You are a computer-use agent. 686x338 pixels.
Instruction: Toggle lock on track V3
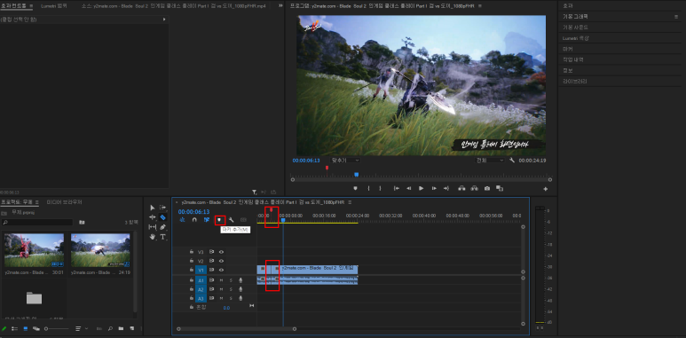(191, 252)
